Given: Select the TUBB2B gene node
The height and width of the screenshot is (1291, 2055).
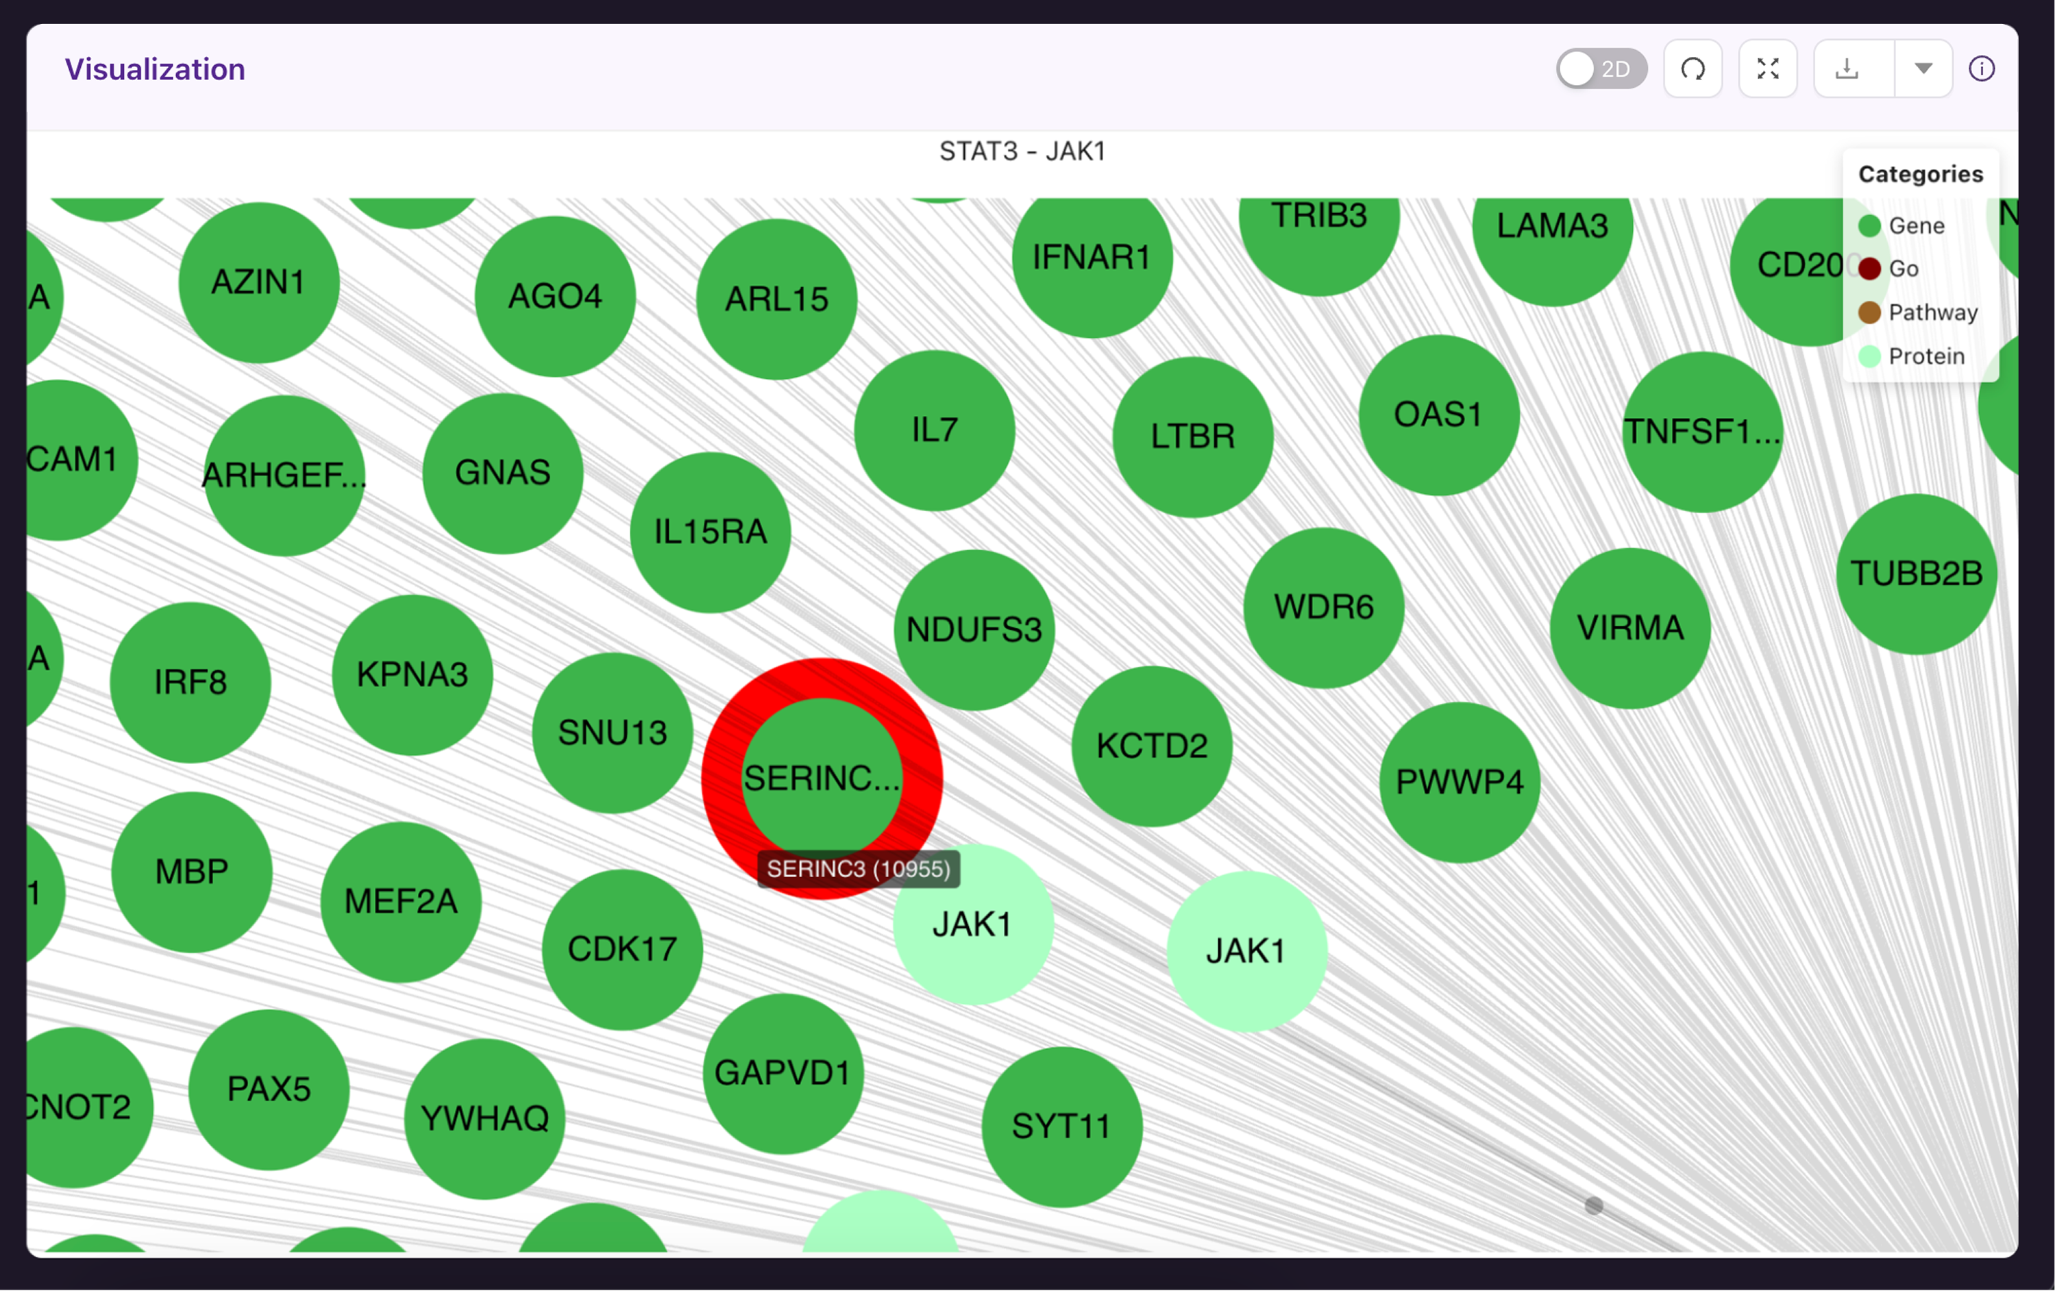Looking at the screenshot, I should click(1917, 574).
